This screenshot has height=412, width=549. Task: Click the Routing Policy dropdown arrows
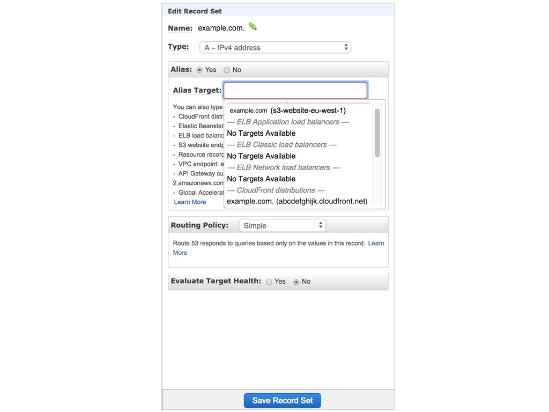(x=321, y=225)
